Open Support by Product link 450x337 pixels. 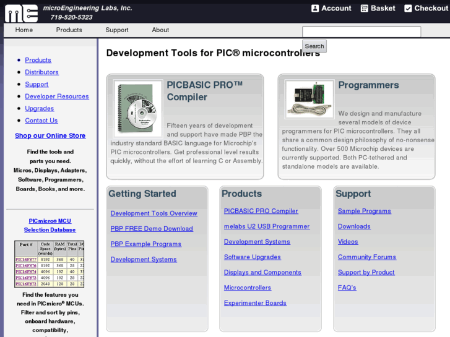[x=366, y=273]
